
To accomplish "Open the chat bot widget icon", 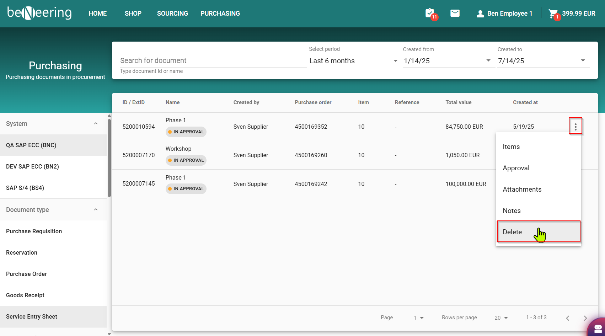I will point(598,329).
